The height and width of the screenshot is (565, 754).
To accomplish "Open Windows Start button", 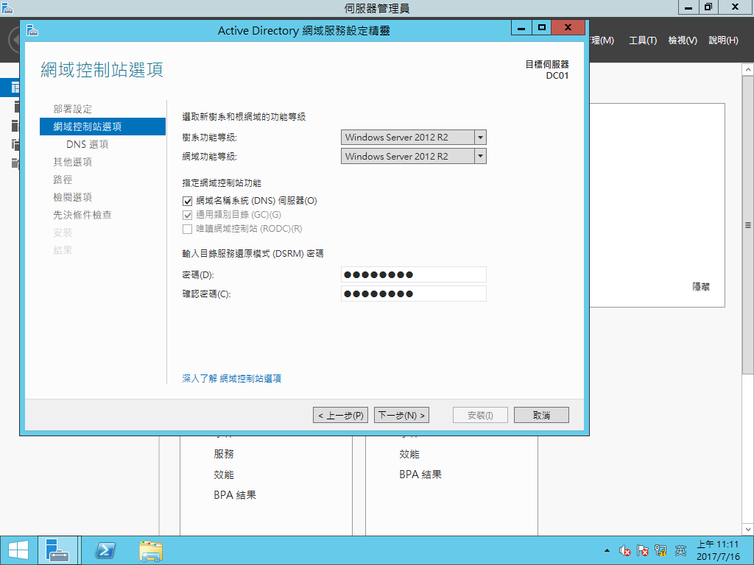I will pyautogui.click(x=18, y=550).
